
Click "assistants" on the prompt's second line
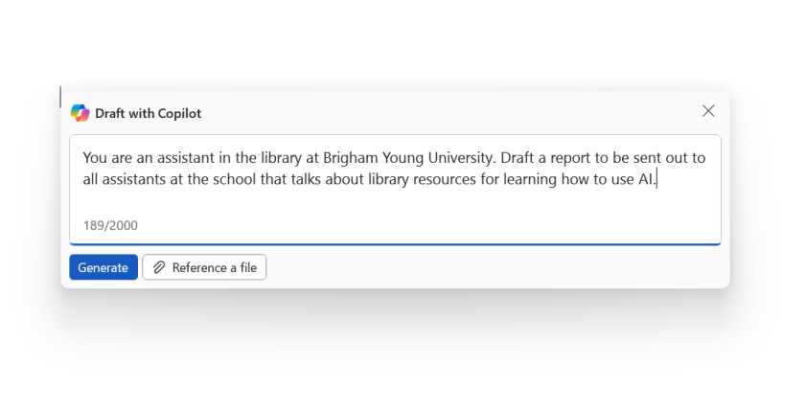[133, 179]
